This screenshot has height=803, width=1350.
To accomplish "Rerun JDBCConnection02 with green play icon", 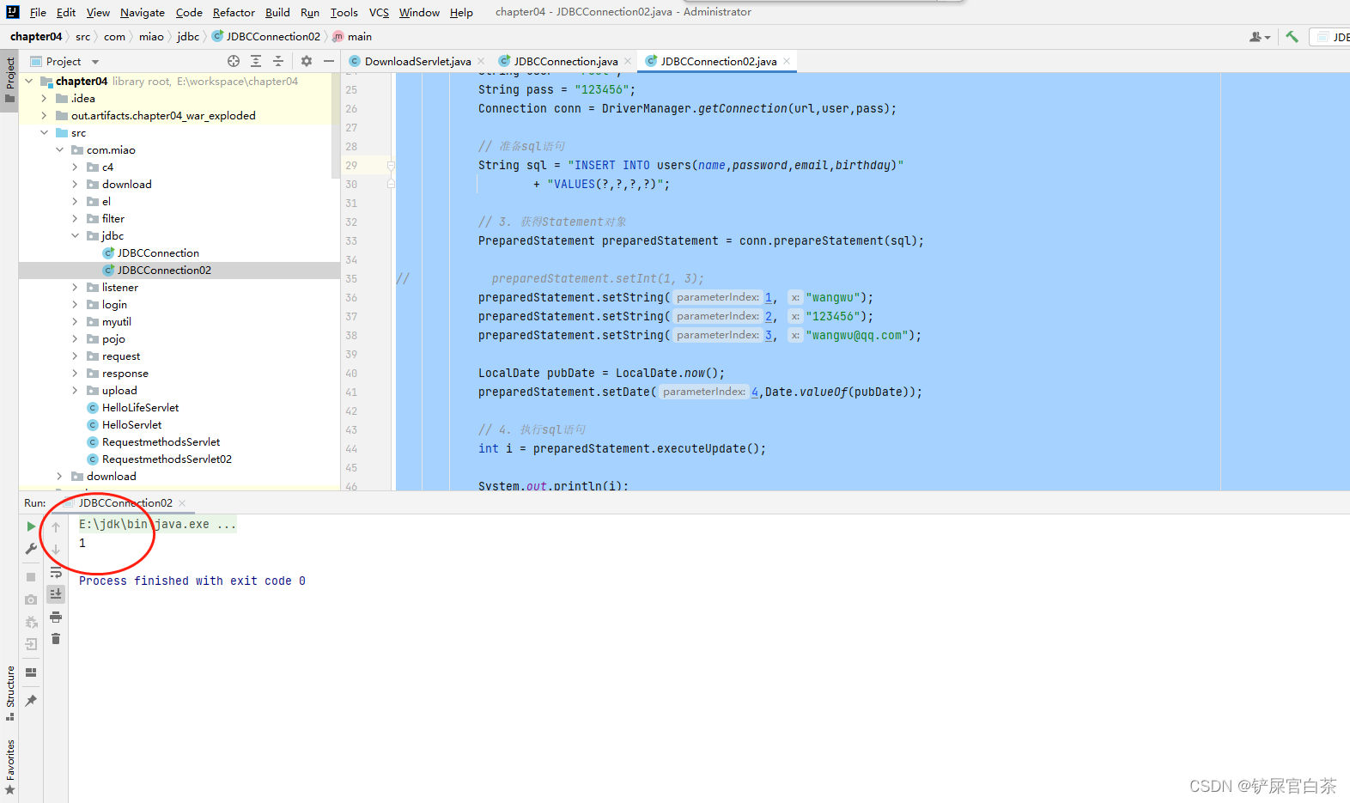I will (x=31, y=526).
